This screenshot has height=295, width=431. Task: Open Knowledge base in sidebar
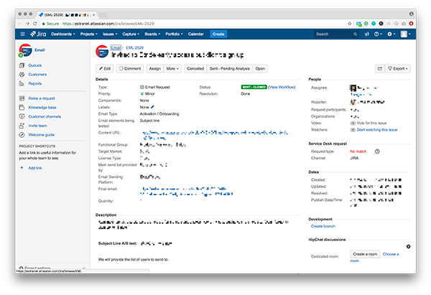coord(42,108)
